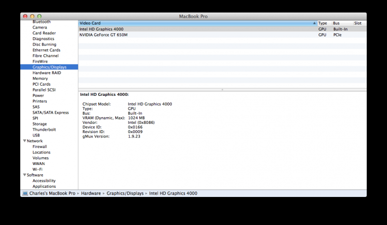Select the Intel HD Graphics 4000 row

click(223, 29)
